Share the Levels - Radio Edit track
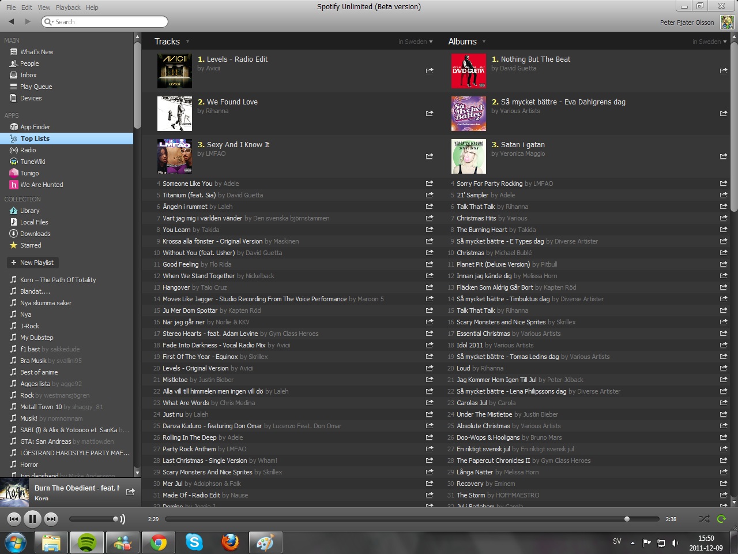Viewport: 738px width, 554px height. (x=429, y=70)
